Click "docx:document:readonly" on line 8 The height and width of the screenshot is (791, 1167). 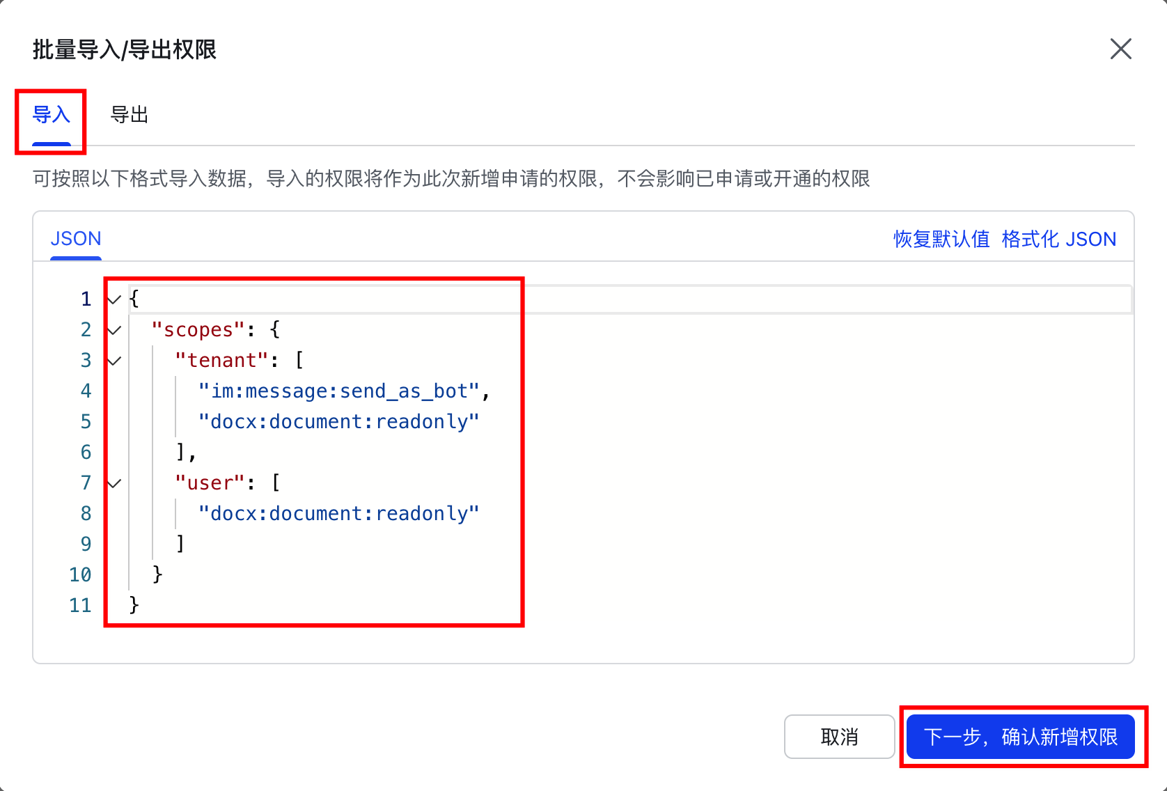(x=339, y=513)
